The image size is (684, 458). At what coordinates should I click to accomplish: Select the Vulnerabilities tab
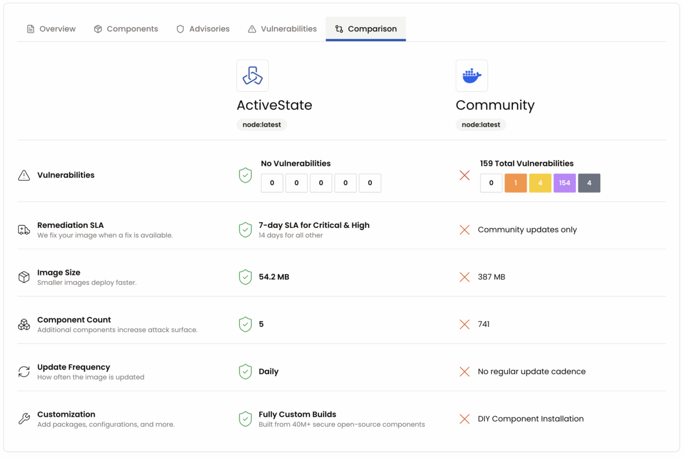pos(282,29)
